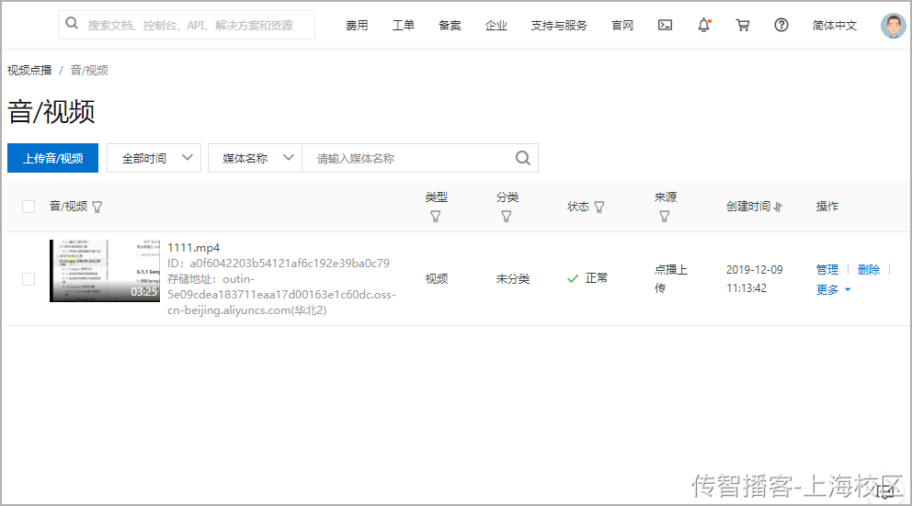This screenshot has height=506, width=912.
Task: Click the 音/视频 breadcrumb item
Action: [89, 71]
